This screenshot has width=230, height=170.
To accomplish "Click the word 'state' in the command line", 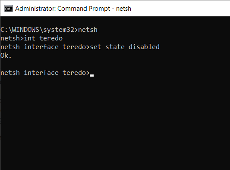I will pos(115,47).
